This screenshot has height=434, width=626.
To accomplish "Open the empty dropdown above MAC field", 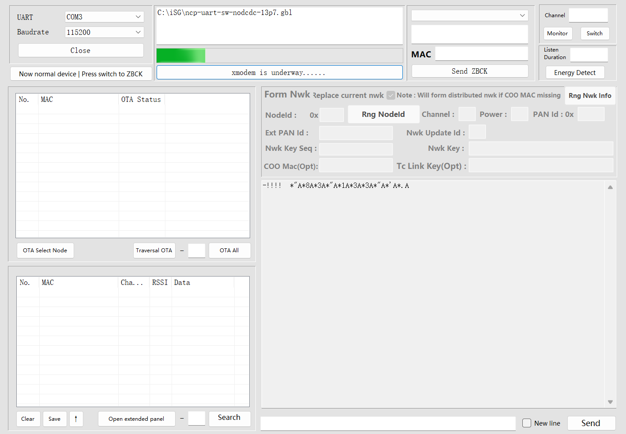I will (x=469, y=15).
